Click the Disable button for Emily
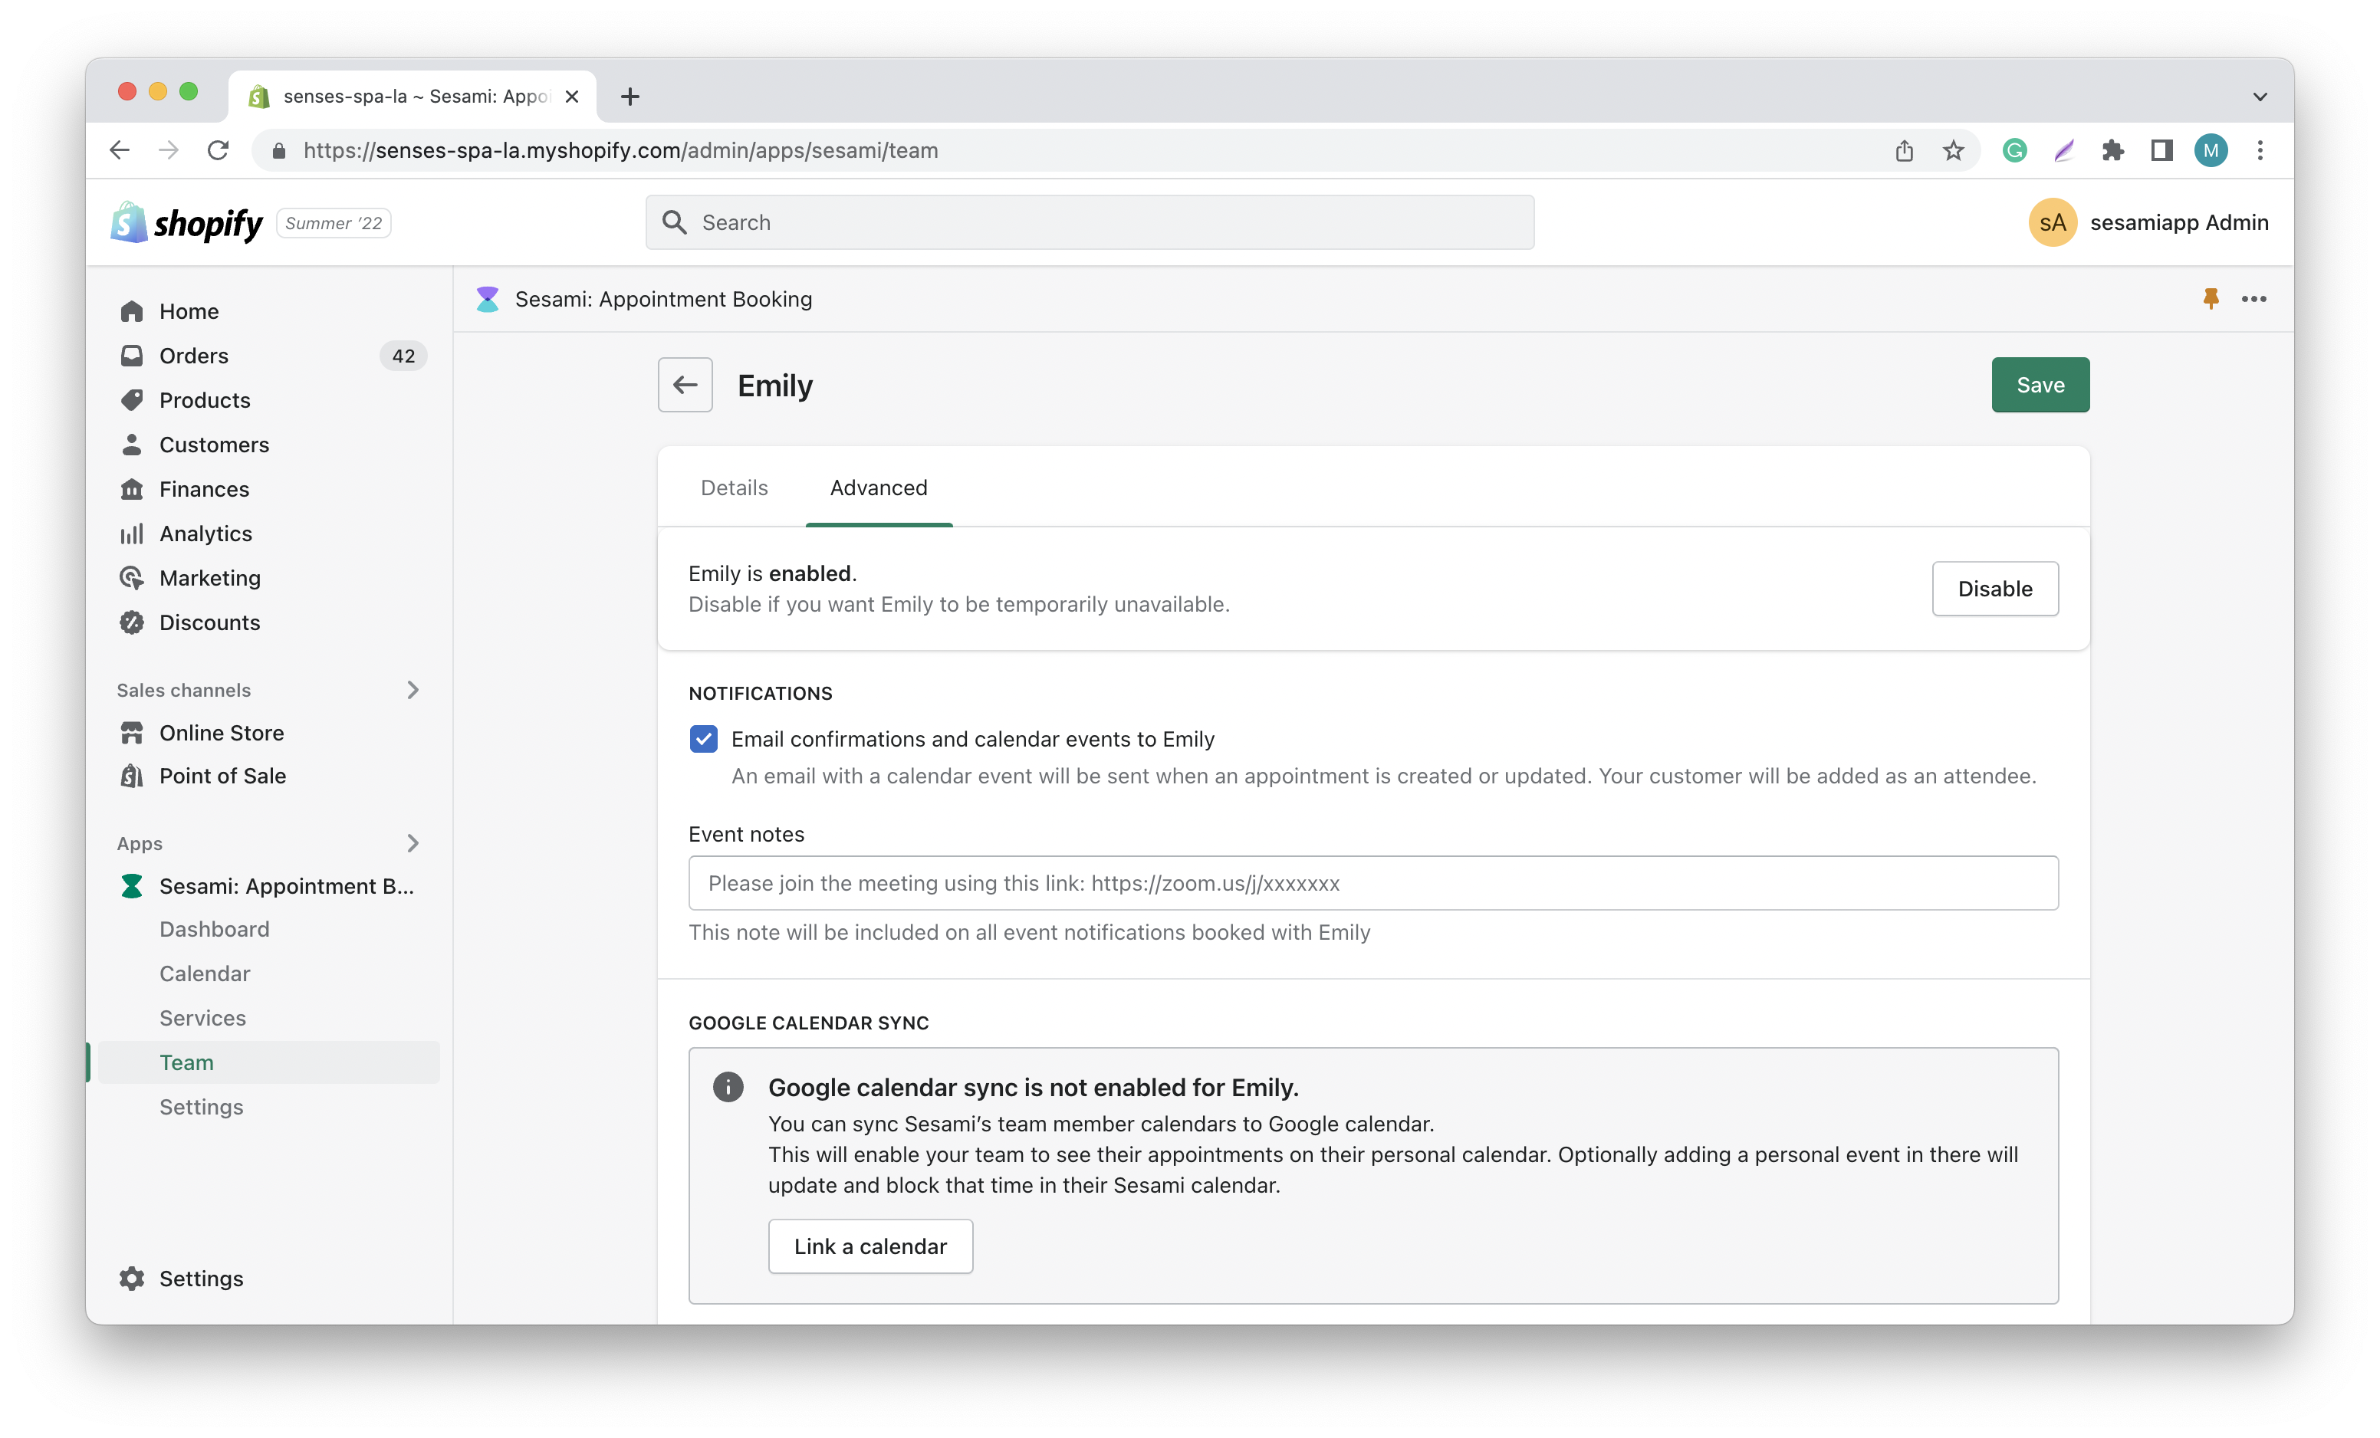 tap(1996, 588)
